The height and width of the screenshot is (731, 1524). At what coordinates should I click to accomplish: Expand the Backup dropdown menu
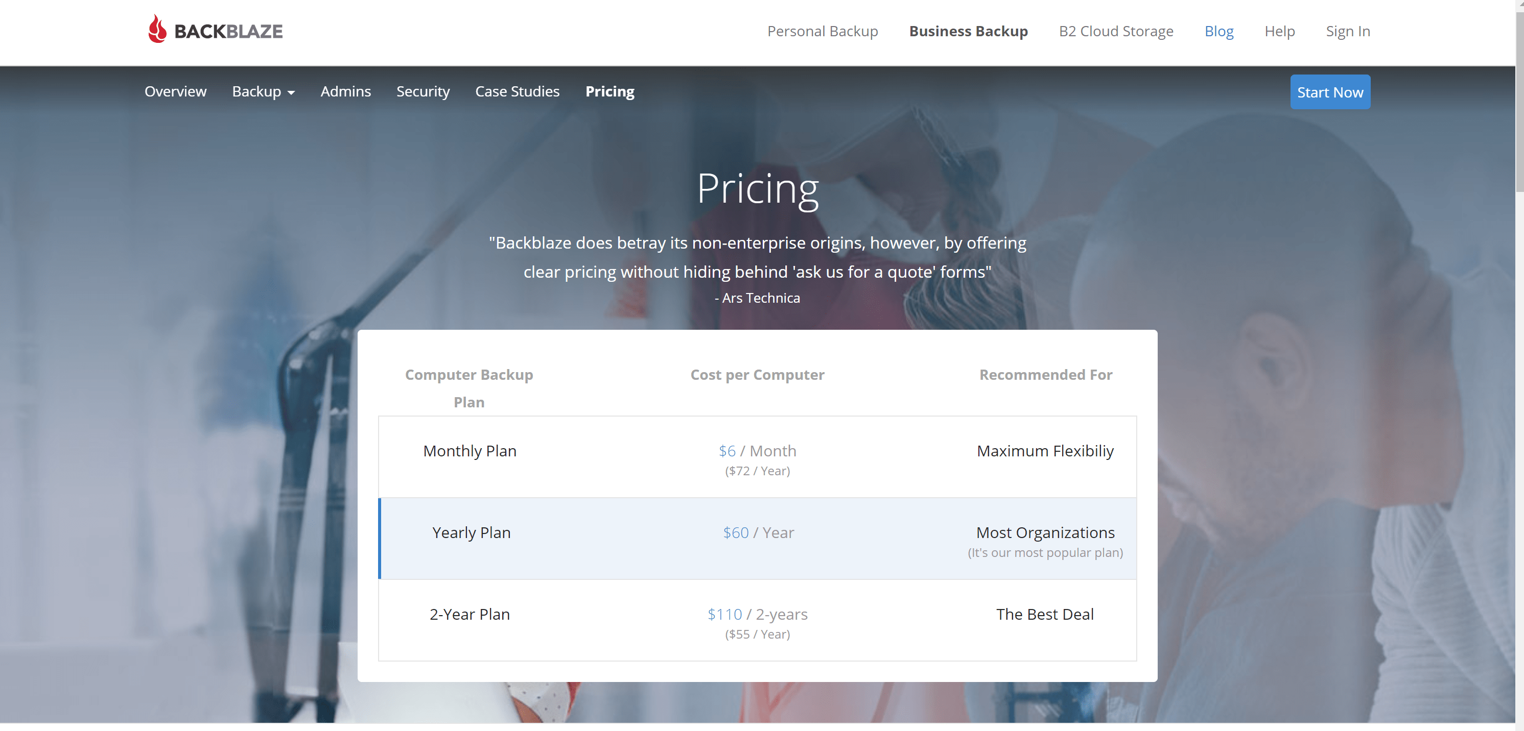point(263,91)
